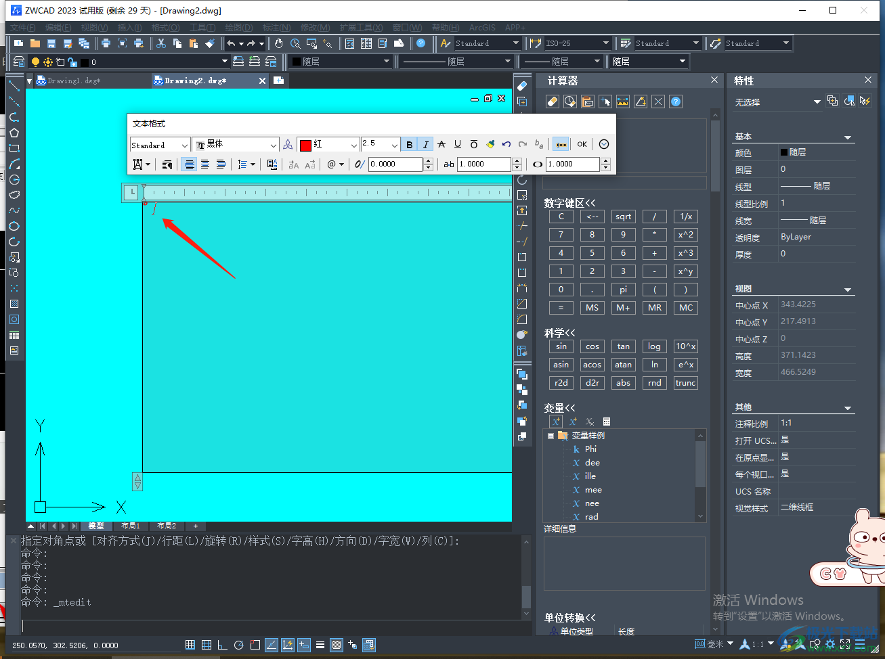The height and width of the screenshot is (659, 885).
Task: Select the Pan hand tool
Action: point(279,43)
